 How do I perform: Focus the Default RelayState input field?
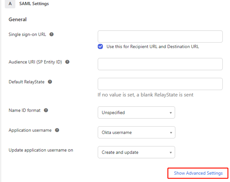click(x=160, y=84)
